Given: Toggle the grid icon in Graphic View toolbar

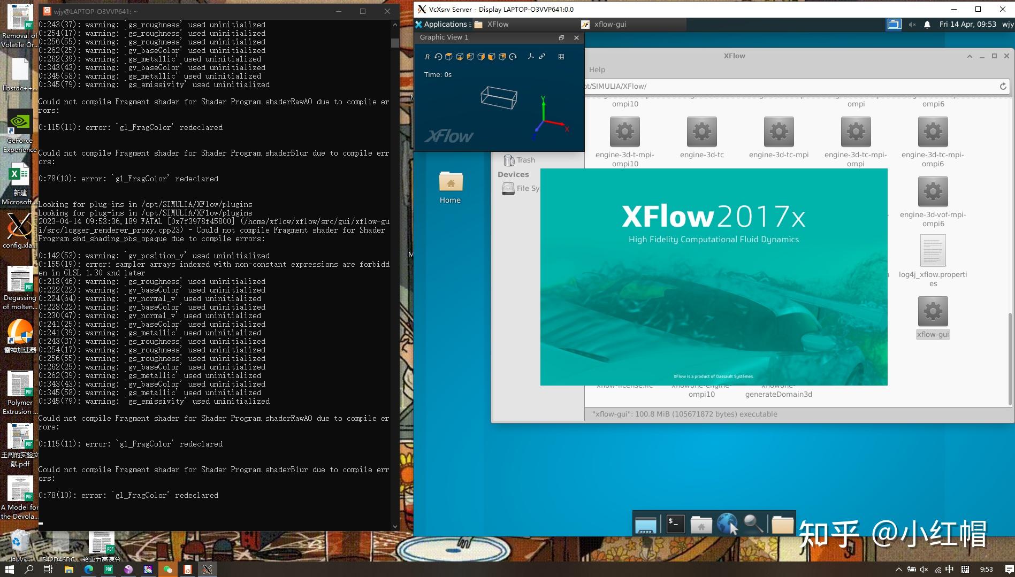Looking at the screenshot, I should [x=561, y=57].
